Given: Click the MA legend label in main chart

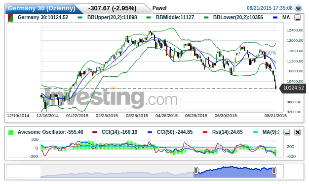Looking at the screenshot, I should click(286, 18).
